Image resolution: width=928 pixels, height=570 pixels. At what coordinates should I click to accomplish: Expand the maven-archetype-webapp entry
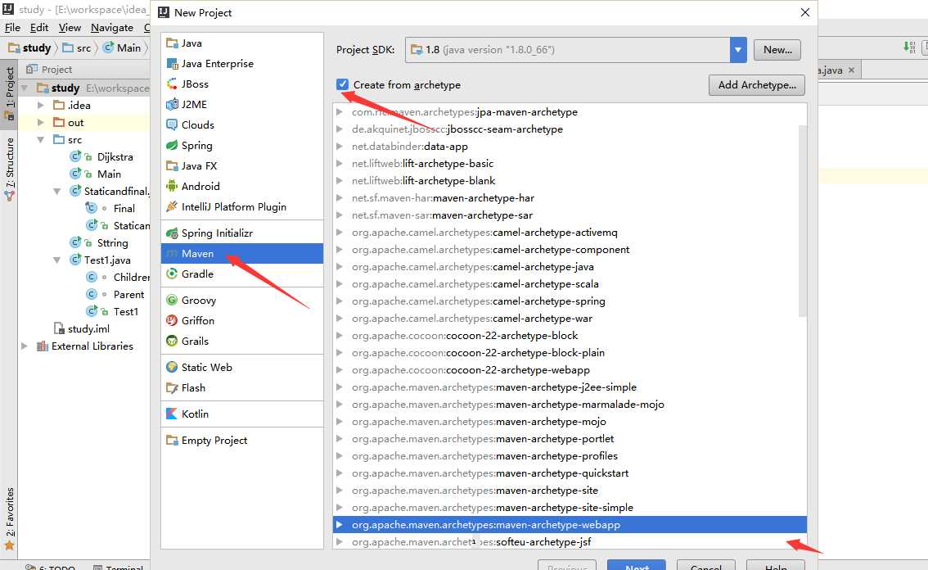click(339, 524)
